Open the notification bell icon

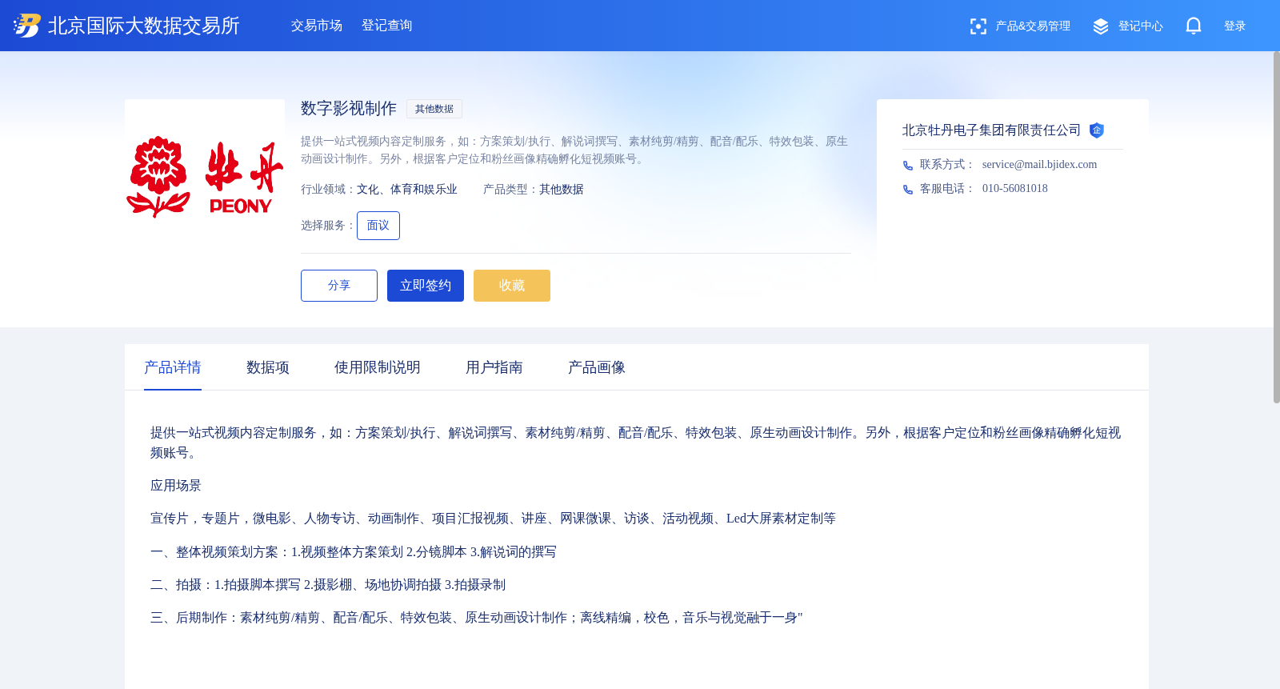coord(1194,26)
